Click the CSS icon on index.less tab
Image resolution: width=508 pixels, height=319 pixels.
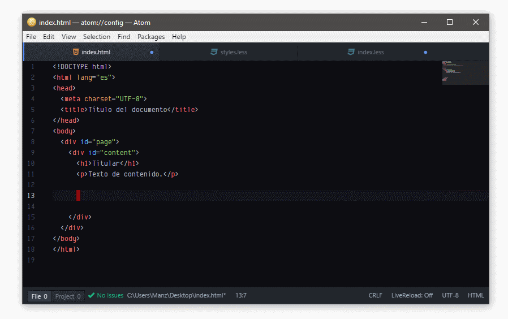351,52
